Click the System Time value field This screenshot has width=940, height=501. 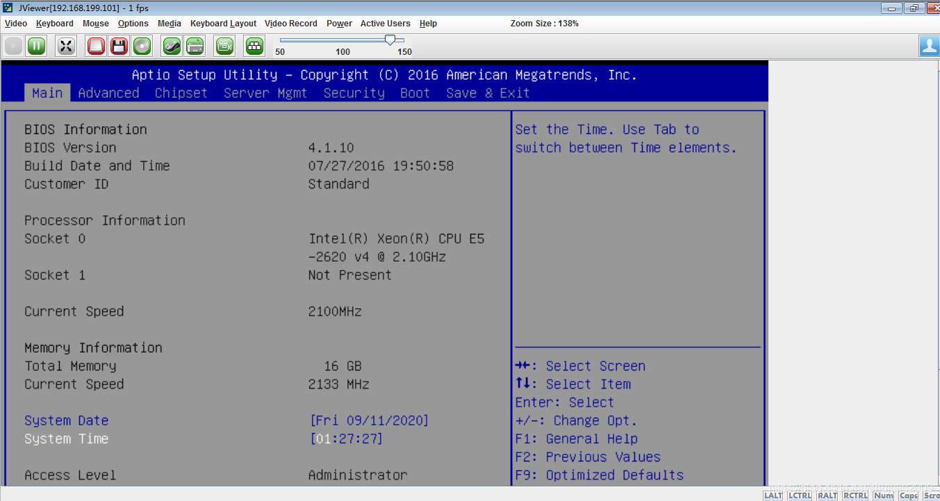coord(346,439)
